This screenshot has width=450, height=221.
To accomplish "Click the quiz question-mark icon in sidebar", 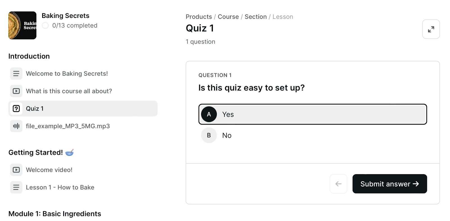I will (x=16, y=109).
